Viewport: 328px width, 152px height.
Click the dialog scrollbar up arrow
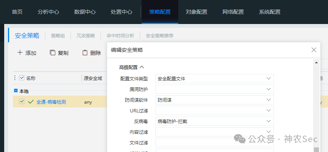[x=316, y=62]
